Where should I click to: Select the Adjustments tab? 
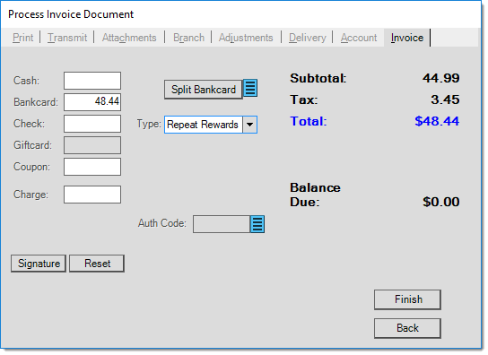246,38
